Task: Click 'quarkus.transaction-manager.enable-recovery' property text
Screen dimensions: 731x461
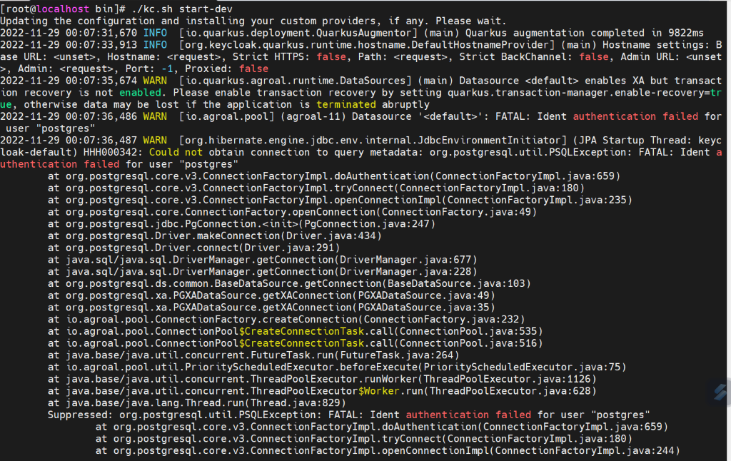Action: click(576, 93)
